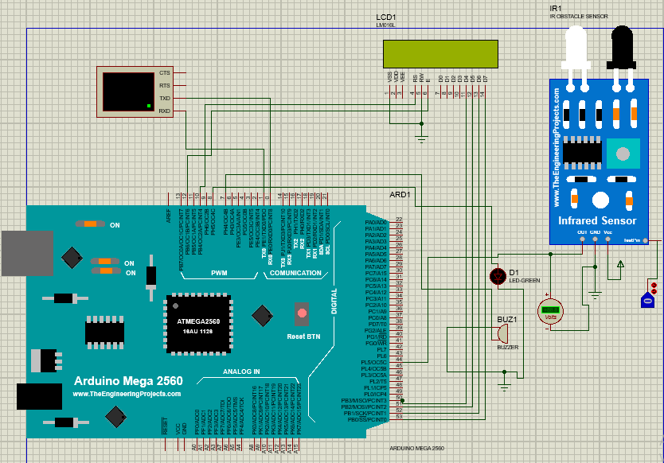Screen dimensions: 664x463
Task: Click the LCD1 green display panel
Action: tap(440, 54)
